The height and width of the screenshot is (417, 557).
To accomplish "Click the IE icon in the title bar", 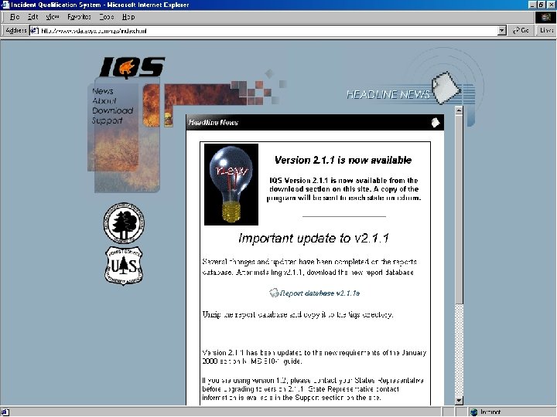I will (x=5, y=5).
